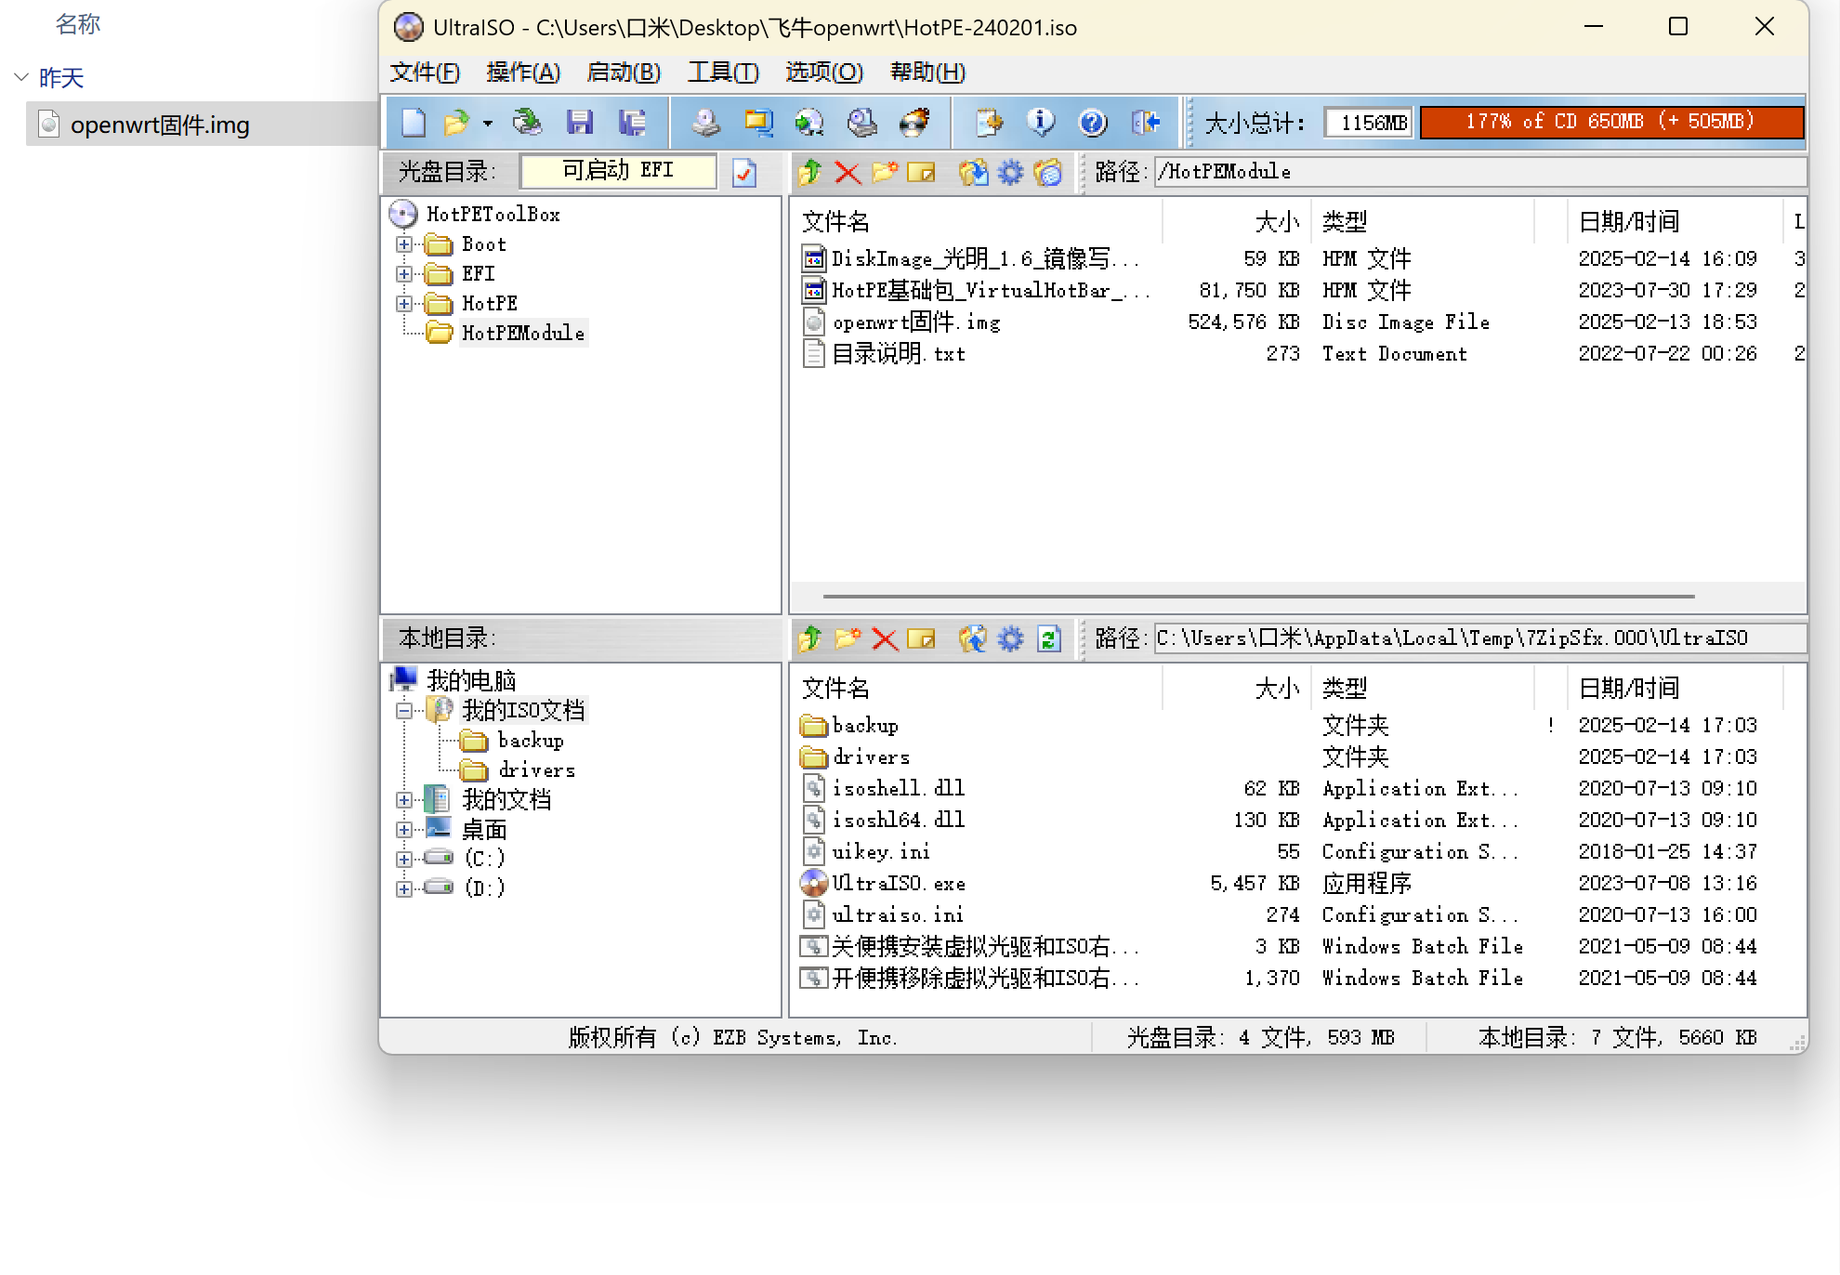Image resolution: width=1840 pixels, height=1275 pixels.
Task: Click the Save floppy disk icon
Action: click(580, 123)
